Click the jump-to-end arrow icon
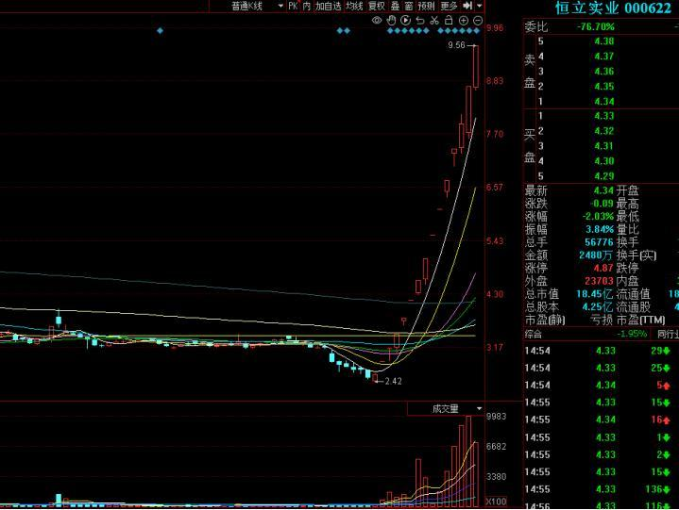This screenshot has height=510, width=679. click(x=467, y=6)
